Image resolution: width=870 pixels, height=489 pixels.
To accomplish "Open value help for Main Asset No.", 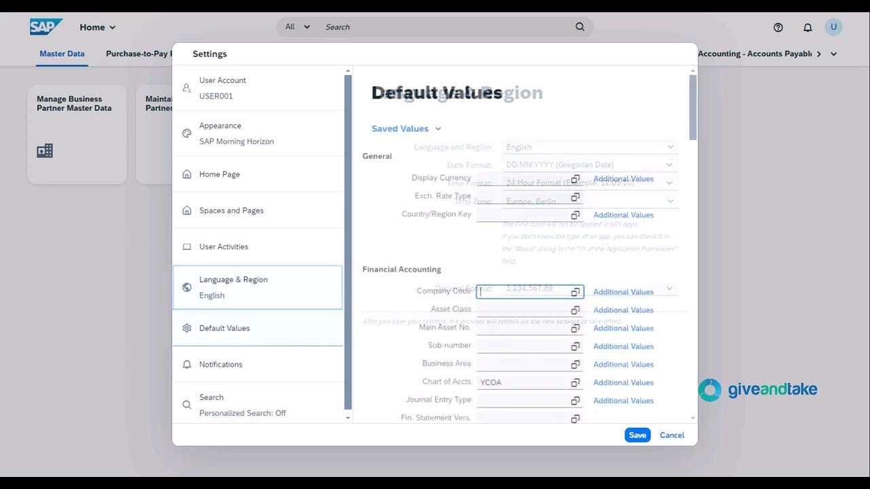I will [575, 328].
